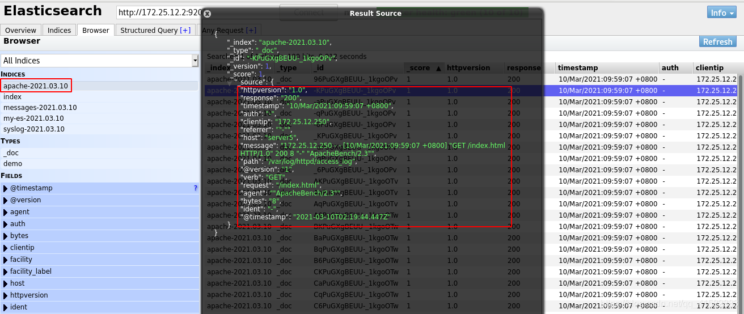The width and height of the screenshot is (744, 314).
Task: Click the Refresh button
Action: (x=718, y=41)
